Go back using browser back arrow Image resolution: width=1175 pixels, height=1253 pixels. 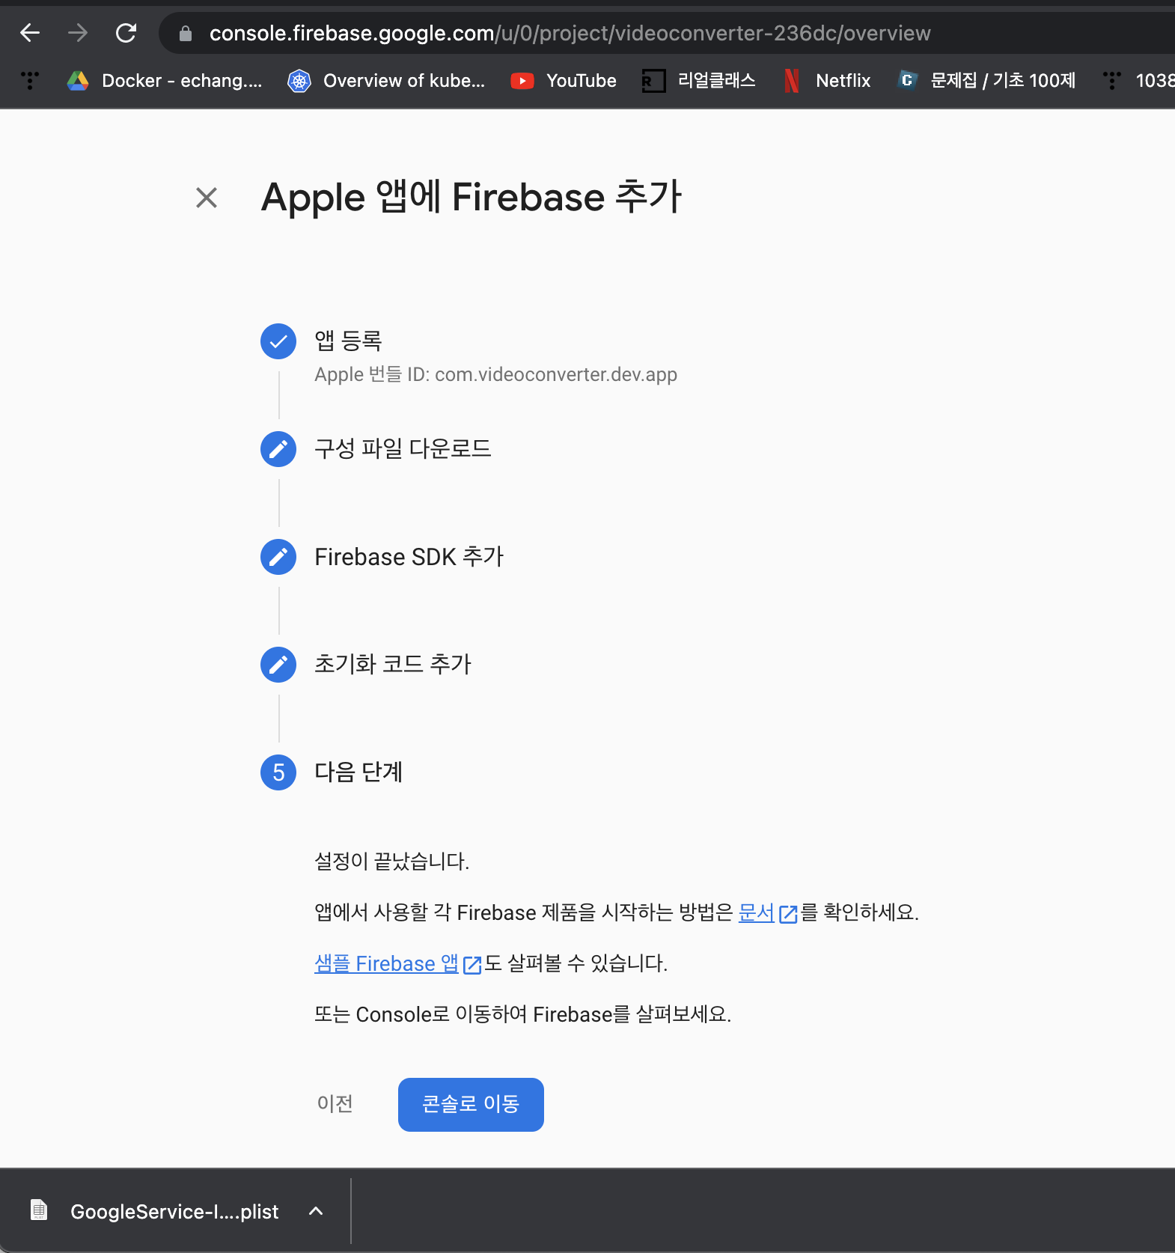[30, 33]
